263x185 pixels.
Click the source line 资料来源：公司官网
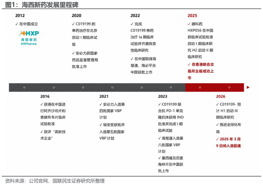55,181
